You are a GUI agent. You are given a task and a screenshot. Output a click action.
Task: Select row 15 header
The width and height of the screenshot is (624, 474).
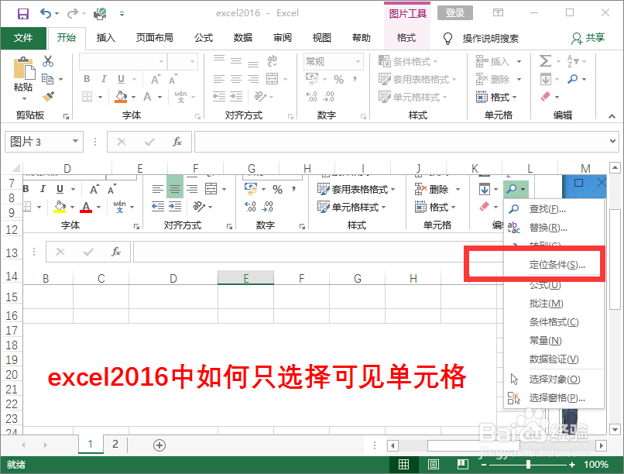pyautogui.click(x=12, y=297)
